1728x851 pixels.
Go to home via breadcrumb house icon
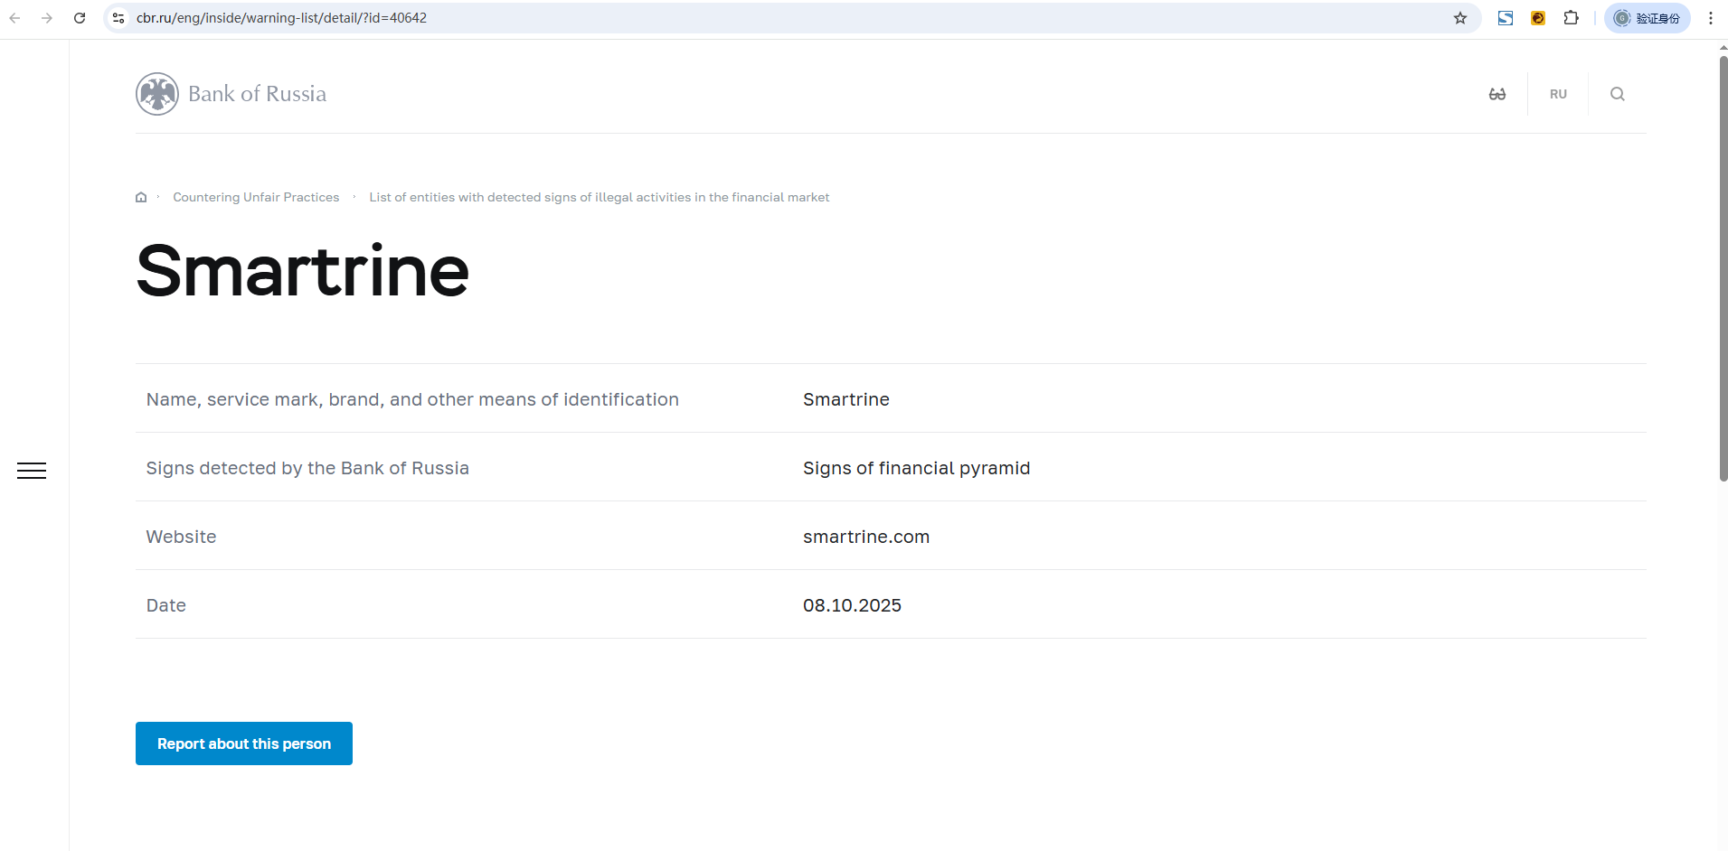(x=141, y=197)
